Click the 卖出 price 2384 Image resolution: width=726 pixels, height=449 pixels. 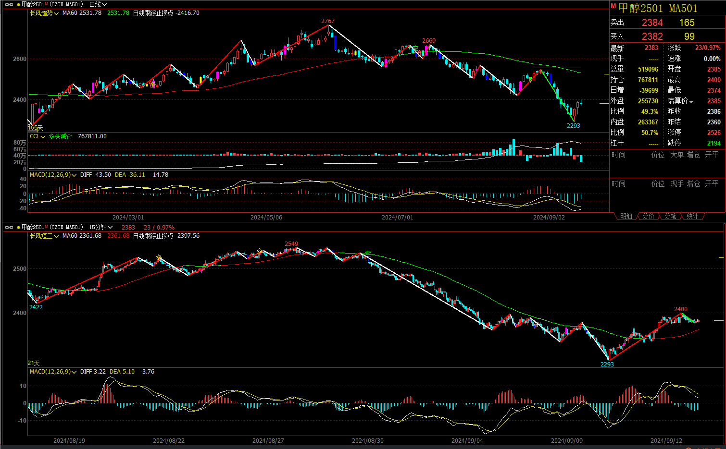652,23
